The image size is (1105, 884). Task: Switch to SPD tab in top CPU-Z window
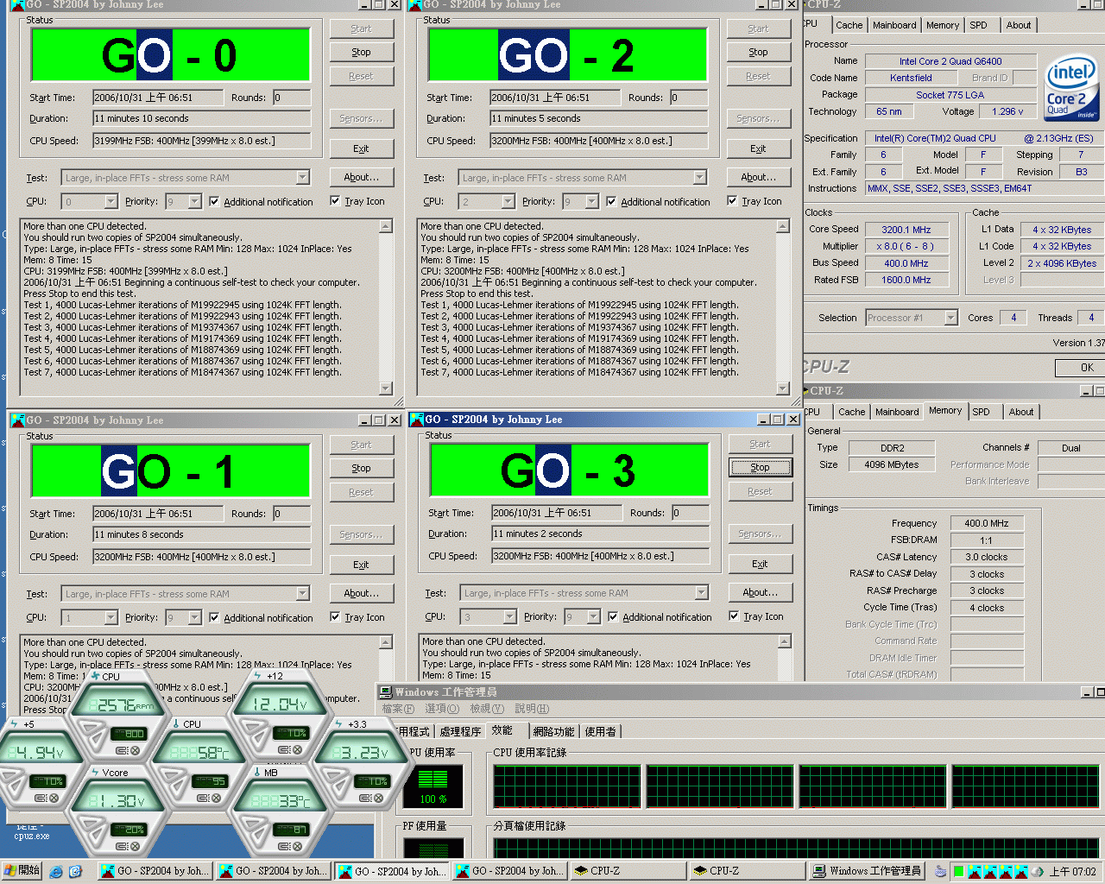click(x=978, y=25)
